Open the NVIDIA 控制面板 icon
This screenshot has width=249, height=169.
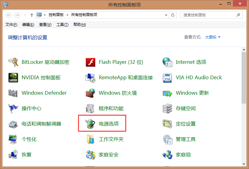coord(13,77)
